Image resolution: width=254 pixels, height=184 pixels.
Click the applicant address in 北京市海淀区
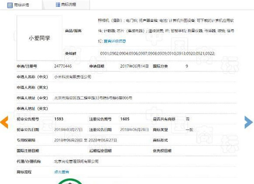click(93, 98)
